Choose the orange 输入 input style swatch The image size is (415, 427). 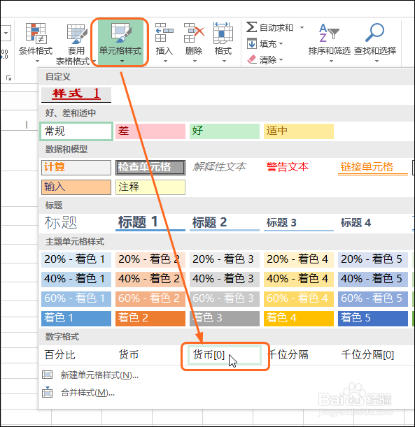(76, 187)
